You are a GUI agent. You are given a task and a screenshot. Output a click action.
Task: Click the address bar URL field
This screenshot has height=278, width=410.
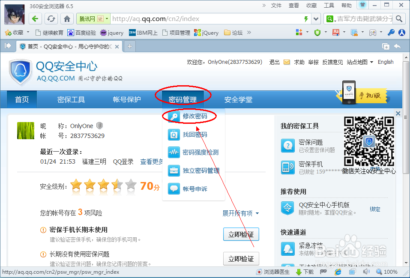206,19
